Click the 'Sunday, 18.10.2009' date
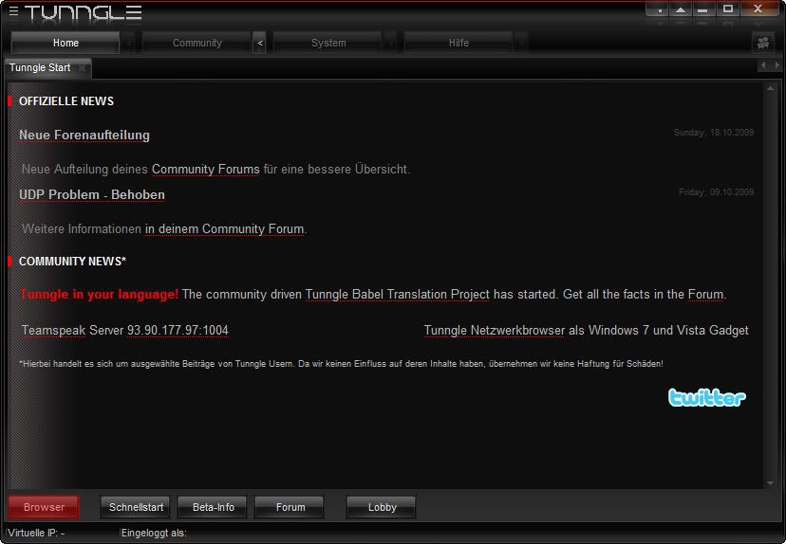Image resolution: width=786 pixels, height=544 pixels. tap(714, 133)
